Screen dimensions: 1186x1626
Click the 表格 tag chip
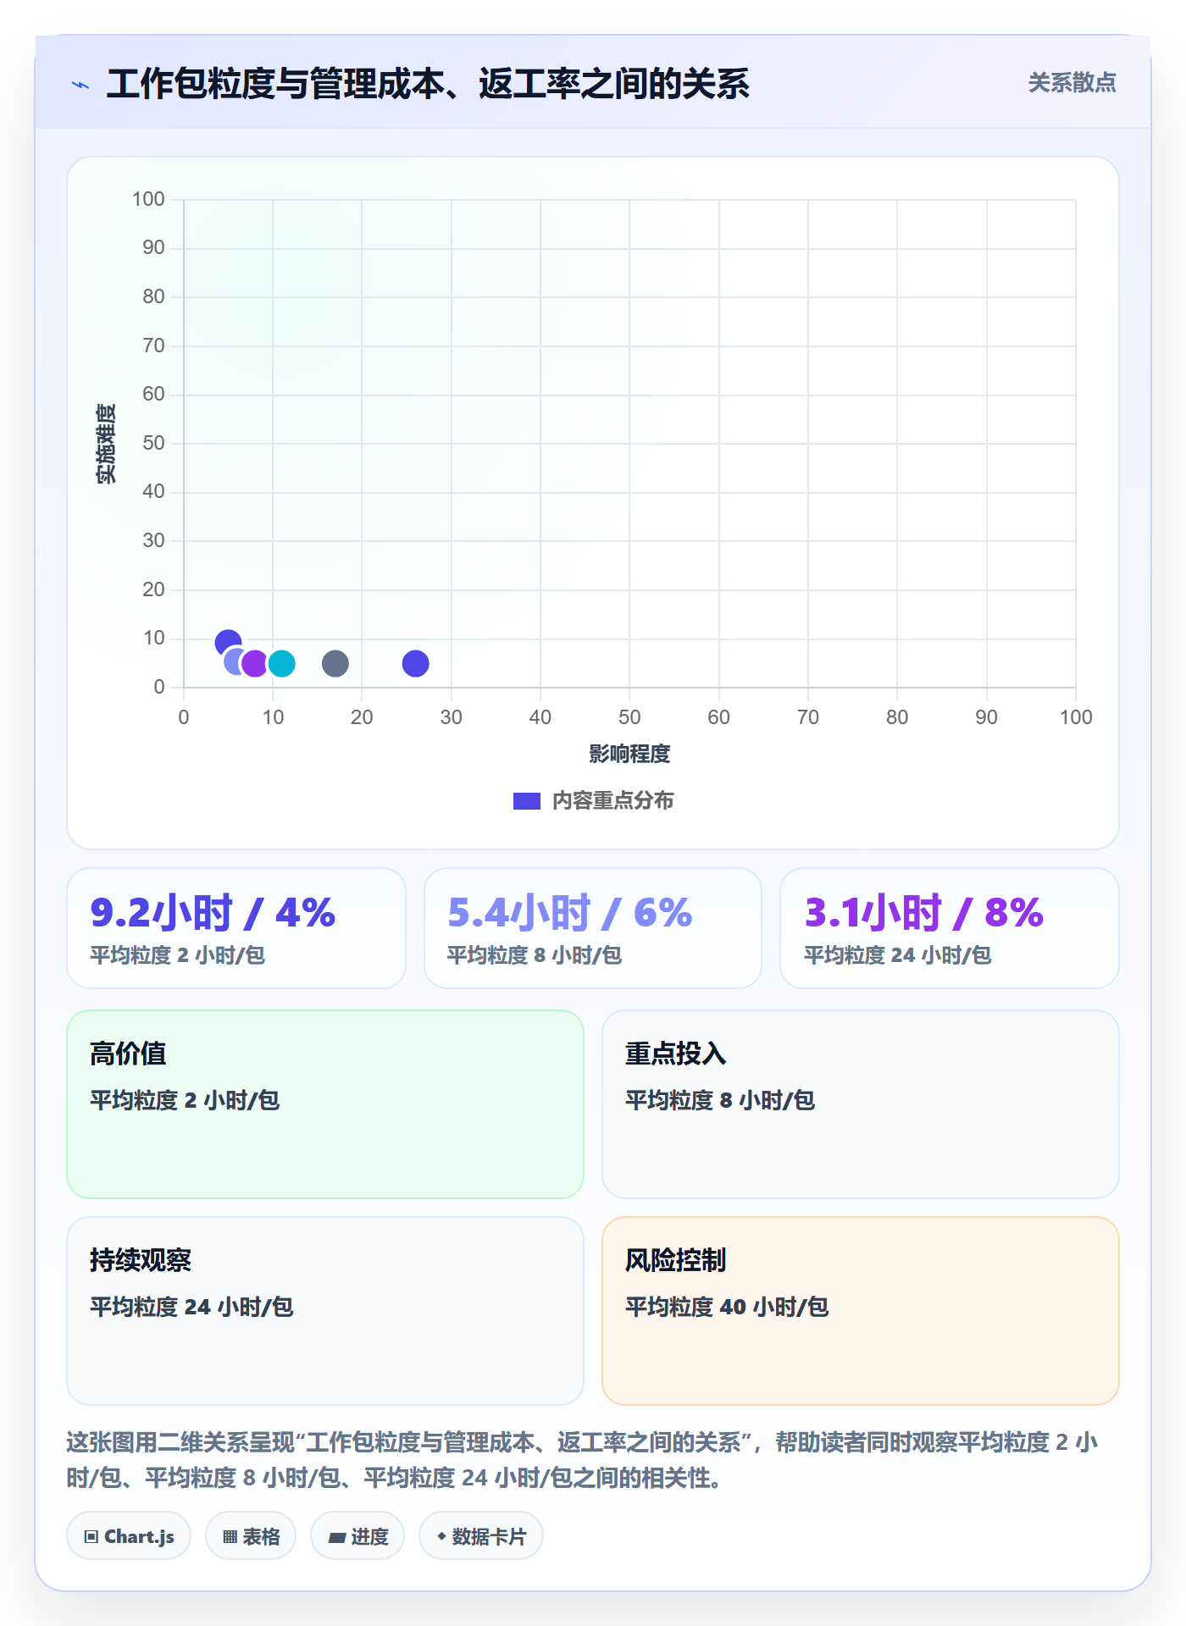click(251, 1536)
